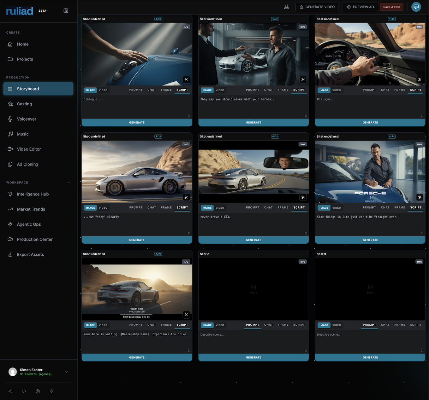Expand prompt box corner icon on Shot 8
Viewport: 429px width, 400px height.
click(x=306, y=350)
